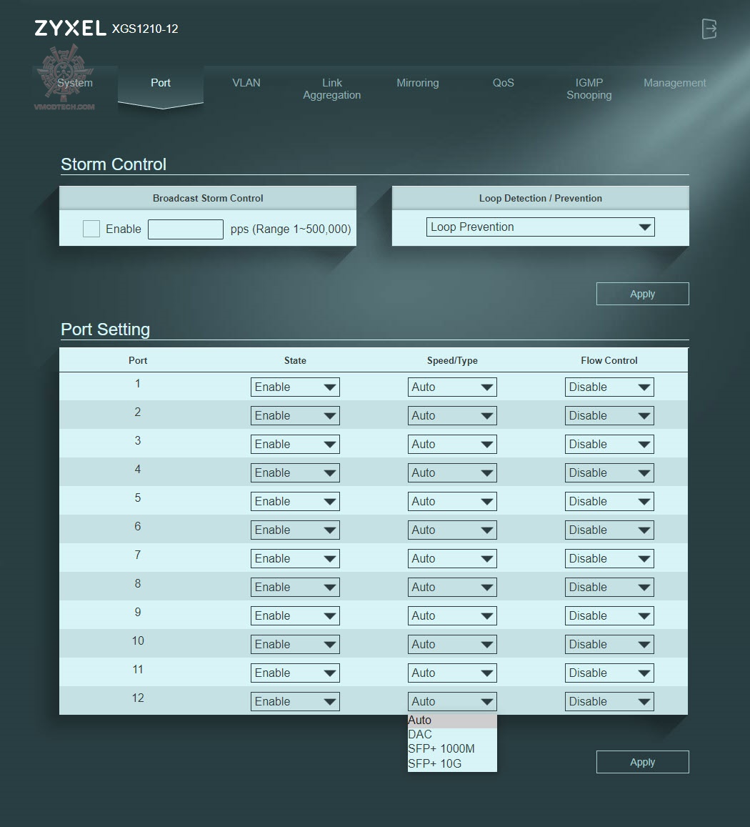Open Speed/Type dropdown for port 6
750x827 pixels.
point(452,530)
